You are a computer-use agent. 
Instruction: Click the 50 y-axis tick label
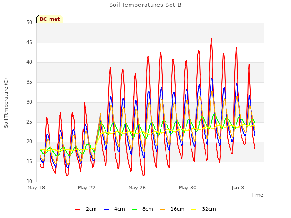(x=29, y=23)
